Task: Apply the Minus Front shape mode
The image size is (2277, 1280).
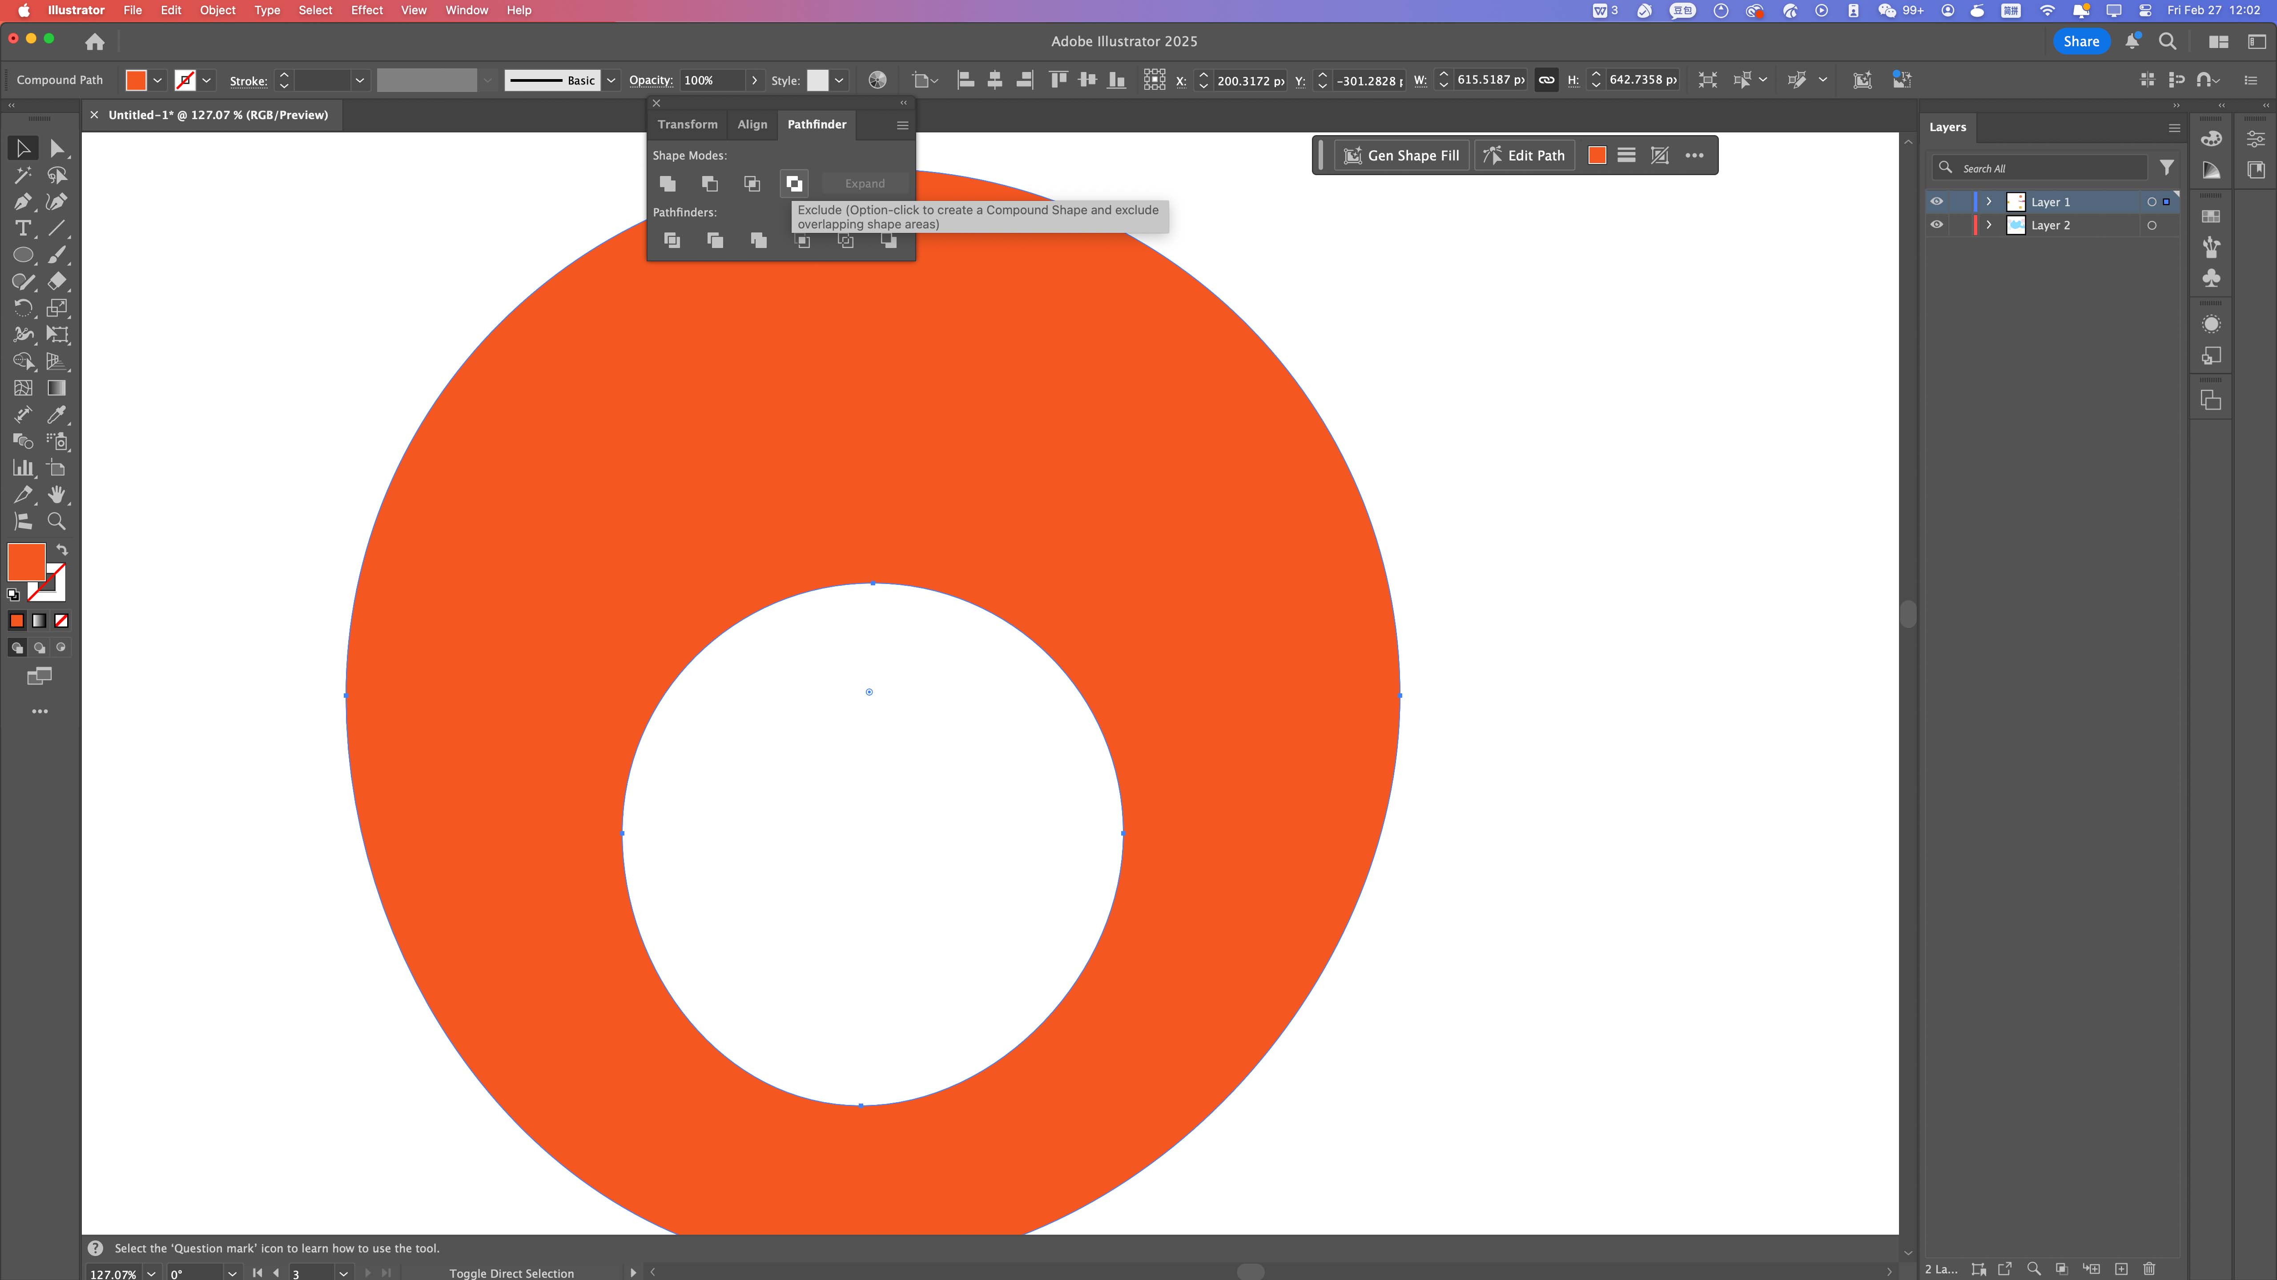Action: point(710,184)
